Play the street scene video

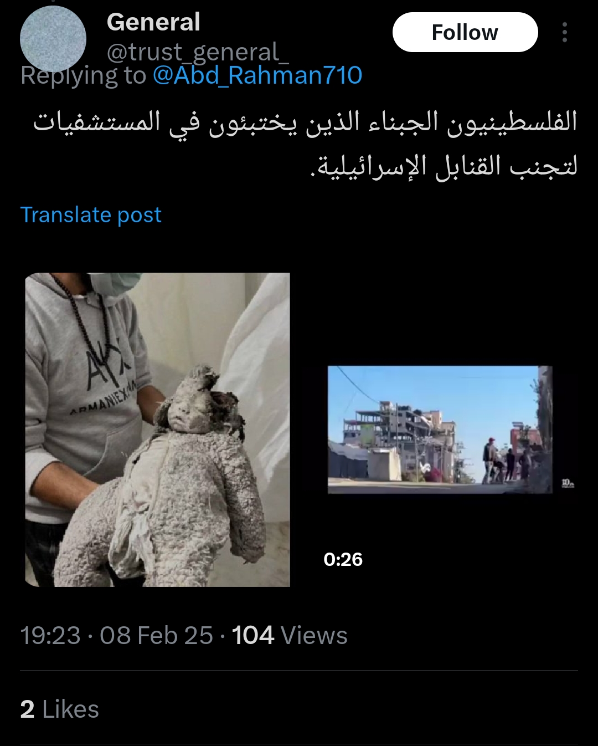point(440,430)
